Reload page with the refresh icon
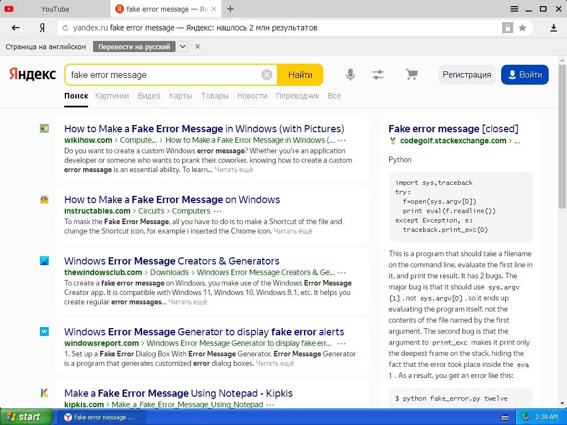 pos(65,28)
